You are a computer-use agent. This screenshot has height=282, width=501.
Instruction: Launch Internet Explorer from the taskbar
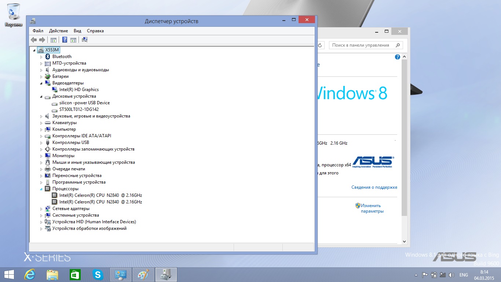pos(30,275)
